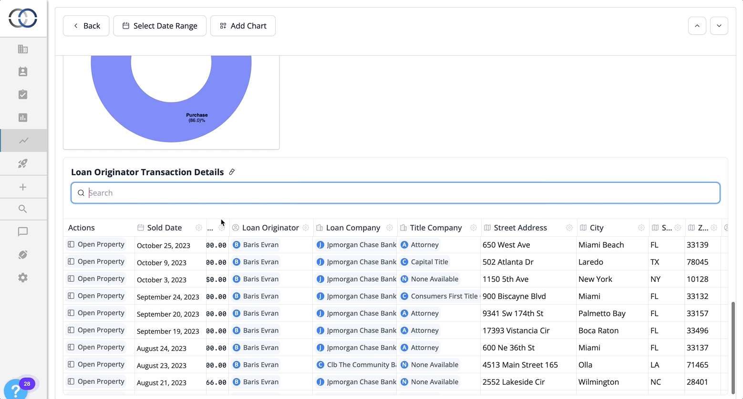
Task: Click Clb The Community Bank tag
Action: point(356,365)
